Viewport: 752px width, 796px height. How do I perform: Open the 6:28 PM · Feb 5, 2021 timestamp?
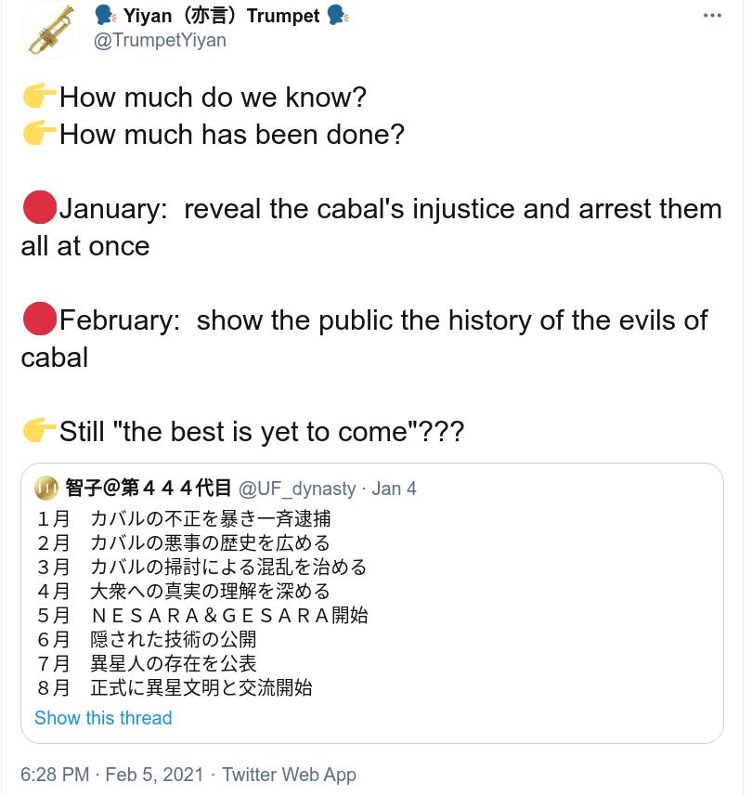(x=111, y=775)
